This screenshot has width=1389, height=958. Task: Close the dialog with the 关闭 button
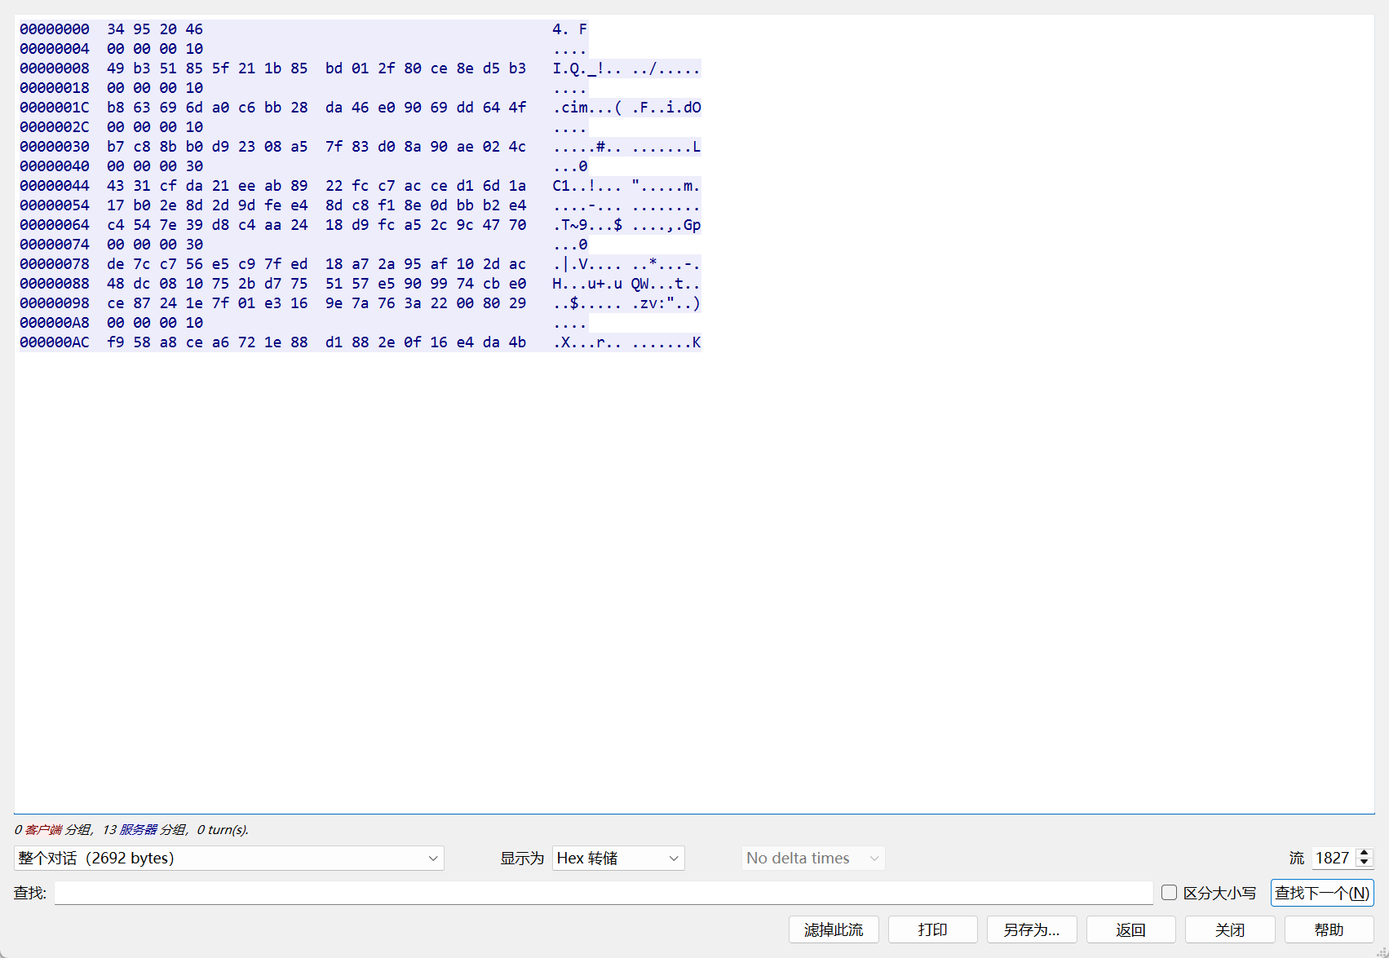coord(1229,929)
